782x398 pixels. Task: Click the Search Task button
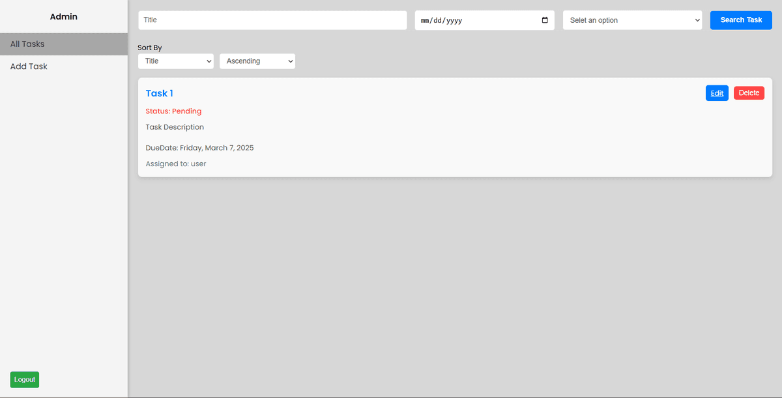point(740,20)
